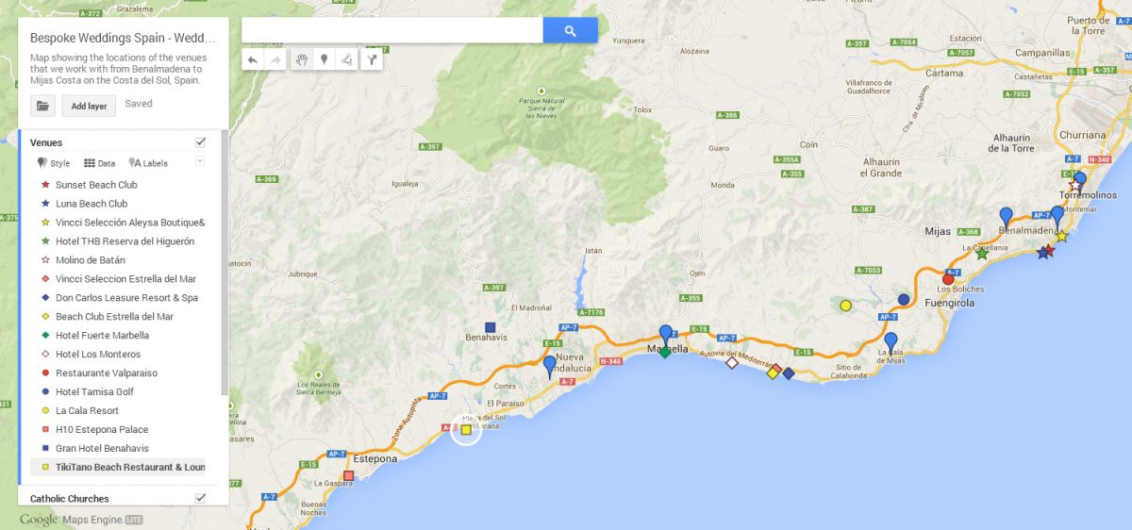Choose the draw line tool
This screenshot has width=1132, height=530.
[346, 60]
